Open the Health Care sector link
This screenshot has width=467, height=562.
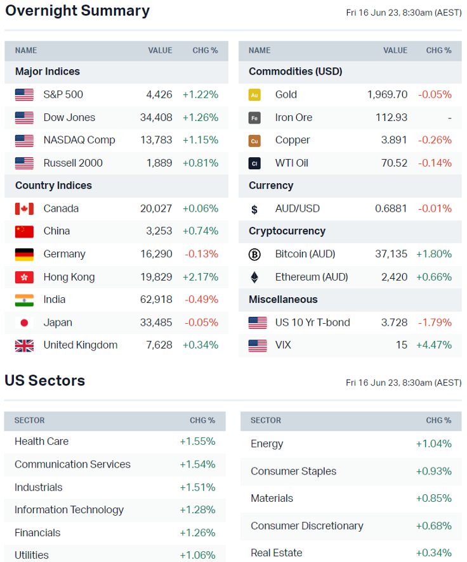41,442
